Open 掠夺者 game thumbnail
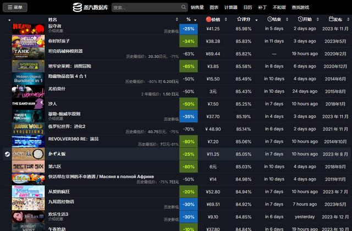 click(x=28, y=29)
